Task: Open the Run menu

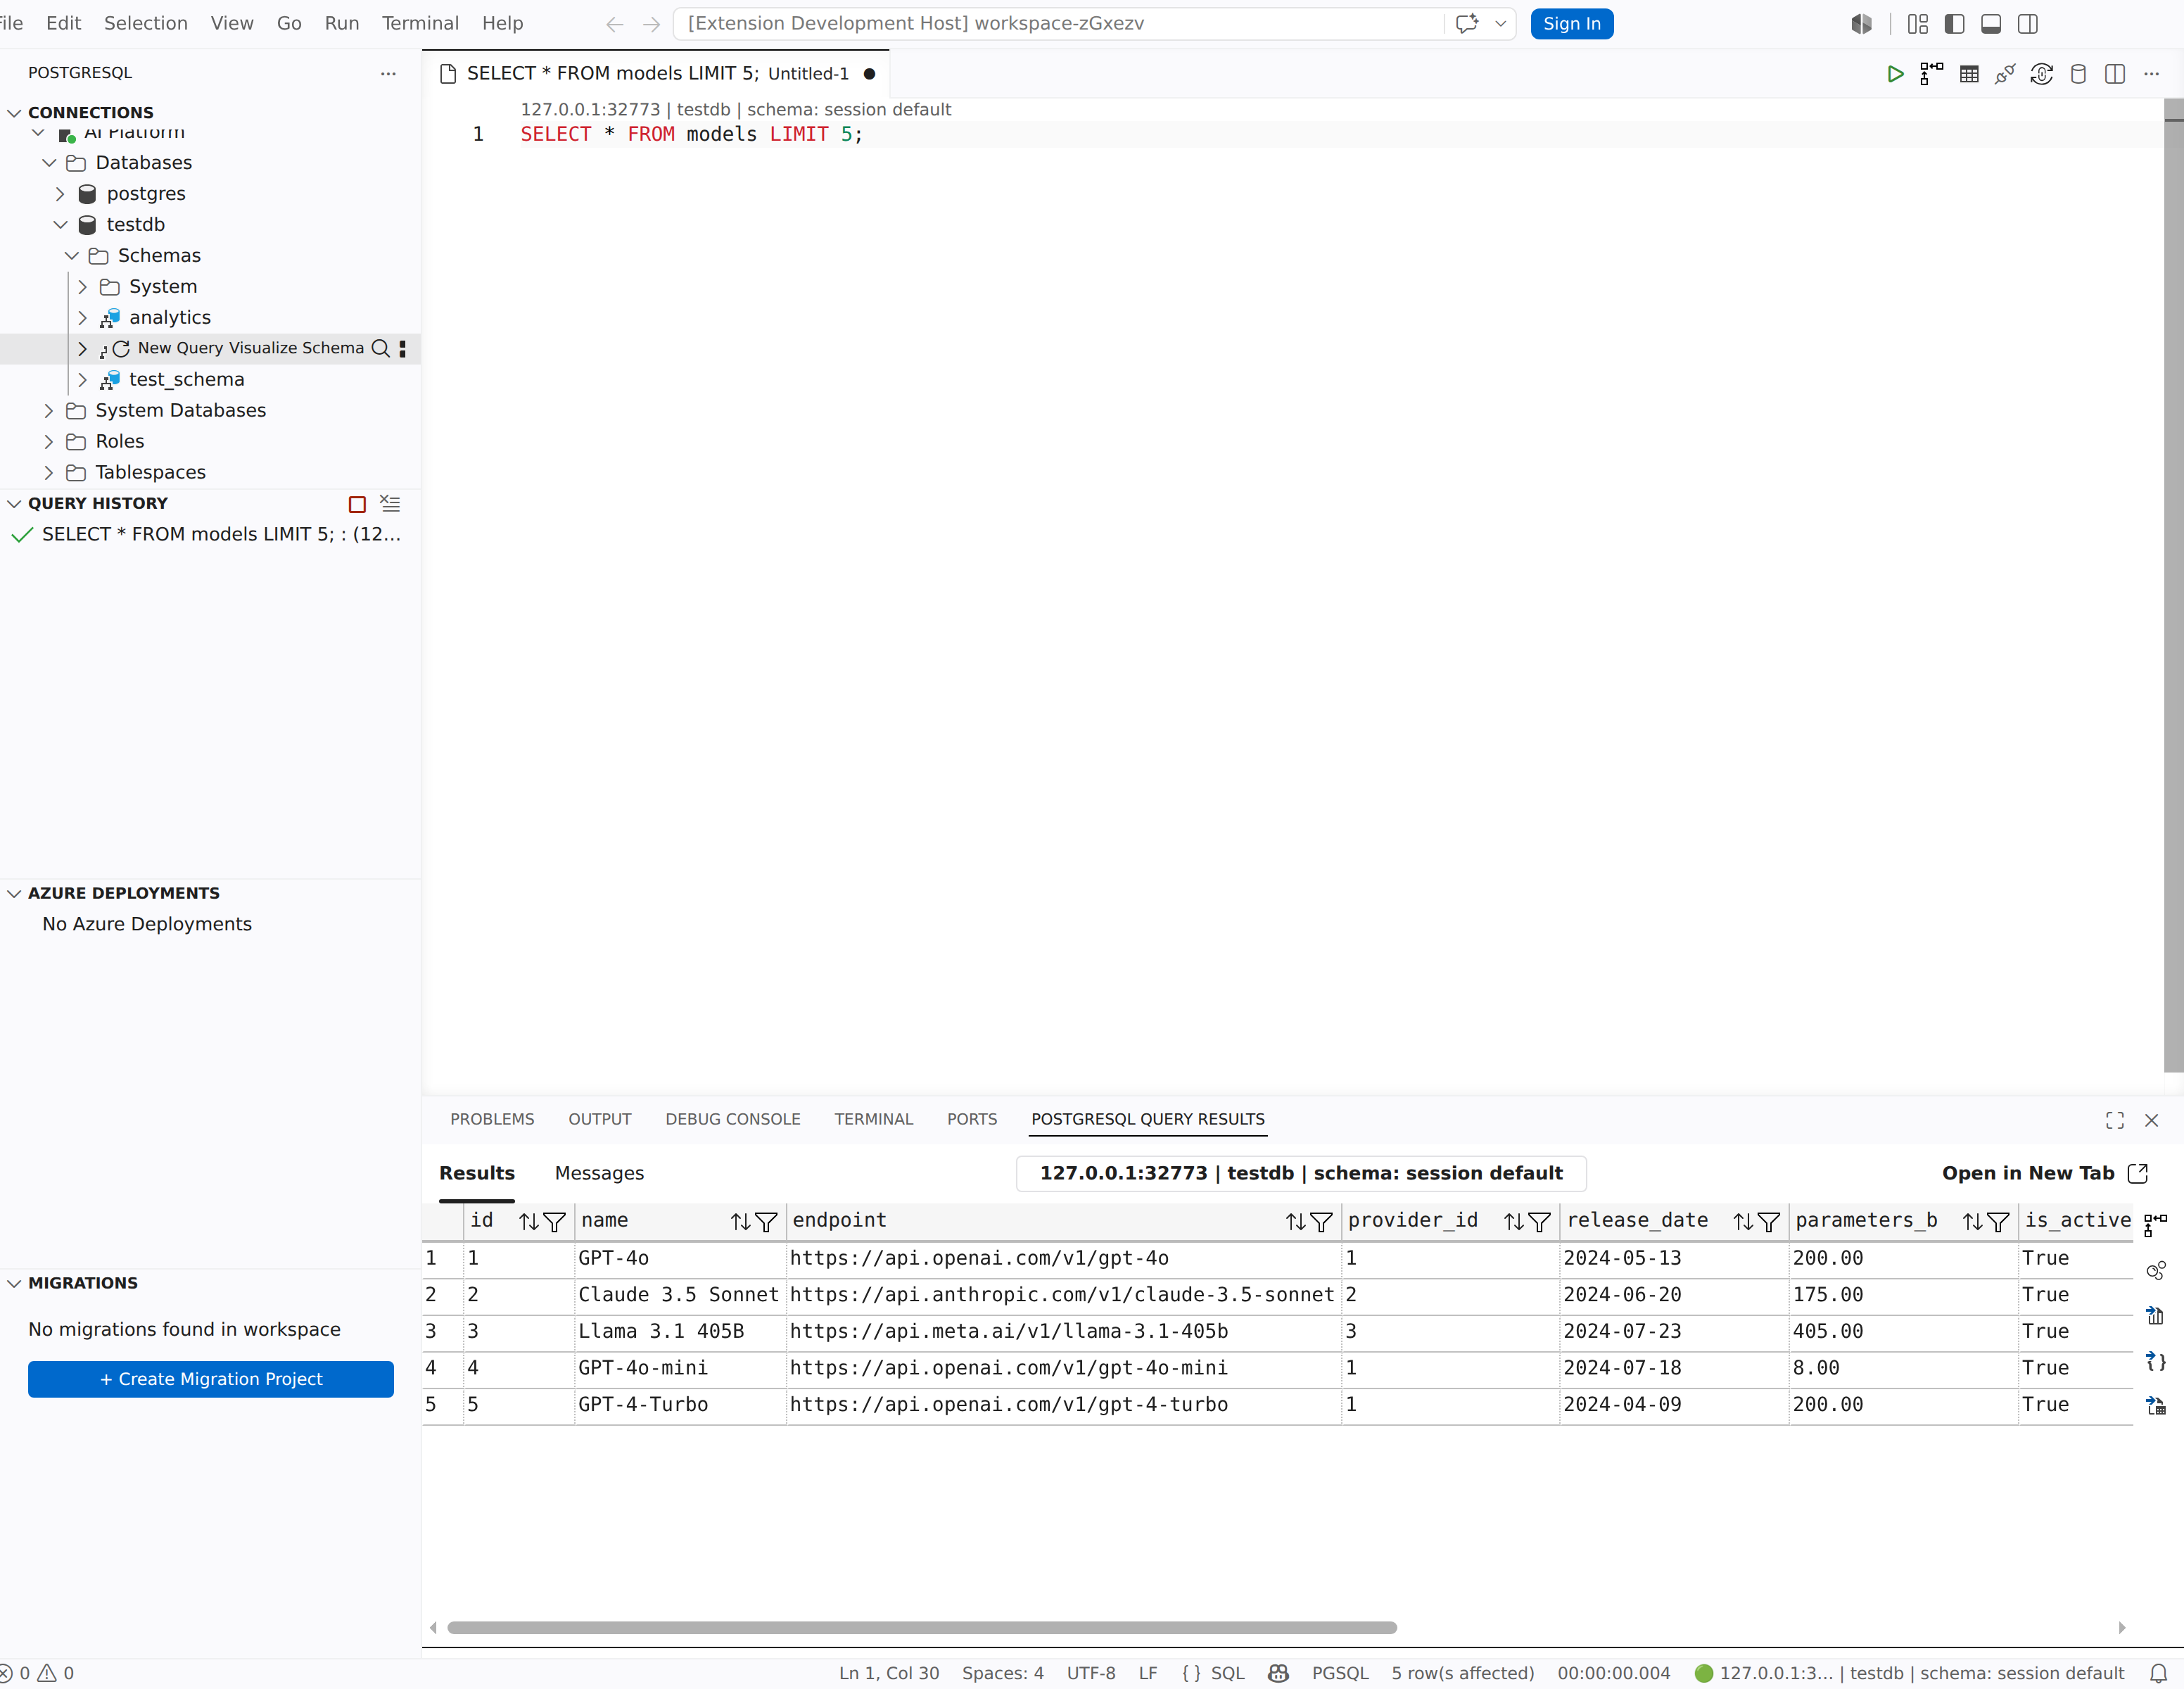Action: pos(342,23)
